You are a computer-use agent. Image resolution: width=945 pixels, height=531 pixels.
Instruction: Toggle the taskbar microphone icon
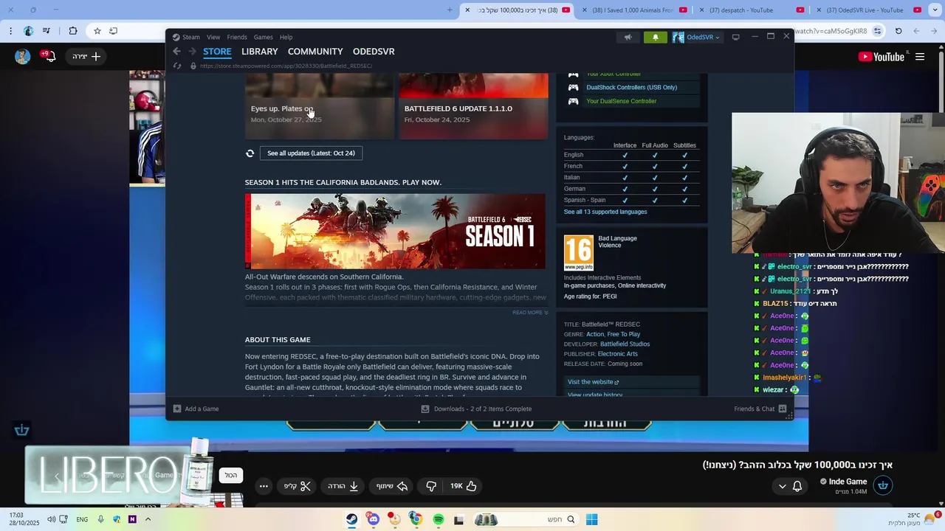[100, 519]
